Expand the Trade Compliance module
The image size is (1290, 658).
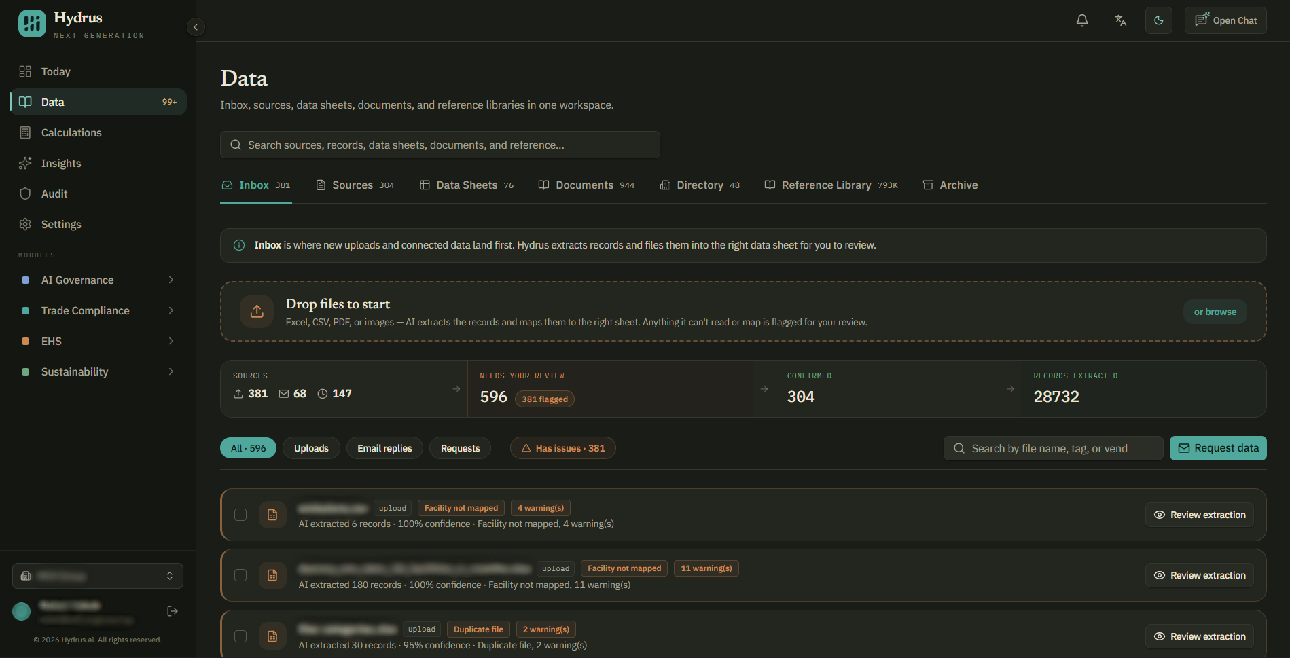(x=98, y=310)
